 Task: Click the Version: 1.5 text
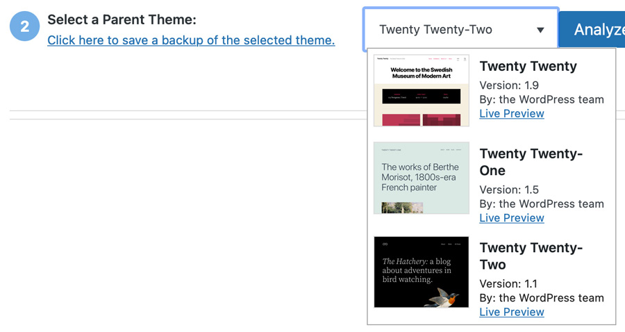(509, 190)
